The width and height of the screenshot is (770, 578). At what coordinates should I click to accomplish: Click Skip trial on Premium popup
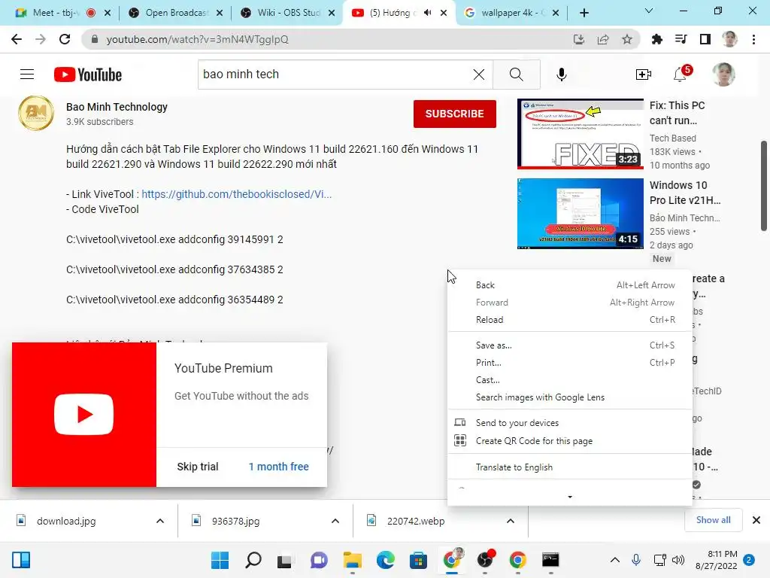[x=198, y=467]
